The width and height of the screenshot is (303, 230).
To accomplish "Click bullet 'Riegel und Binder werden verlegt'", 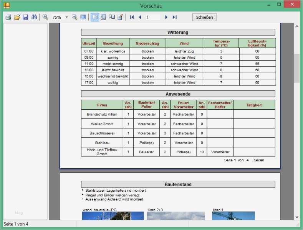I will click(x=112, y=195).
